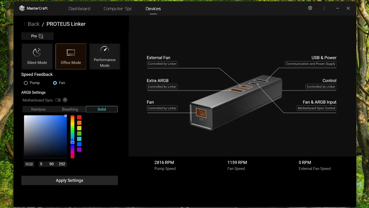Click the Pro switch-layout icon

(41, 36)
